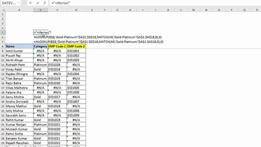261x147 pixels.
Task: Select the cell 'Sonu Moitra'
Action: coord(19,97)
